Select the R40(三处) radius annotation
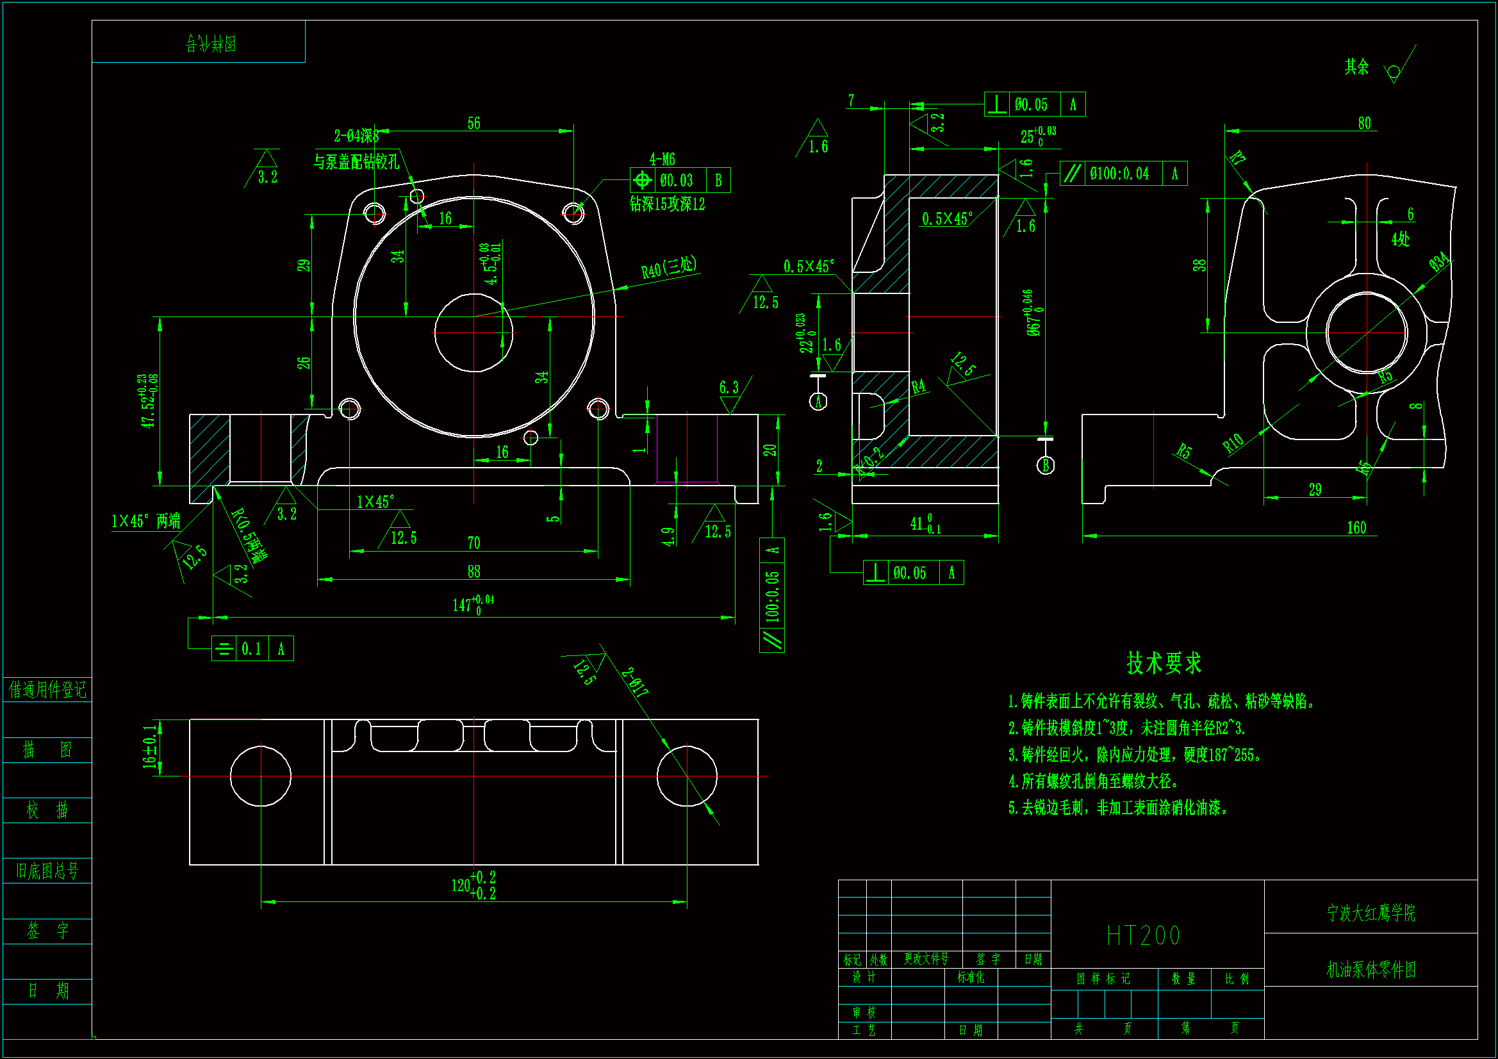This screenshot has height=1059, width=1498. pyautogui.click(x=669, y=268)
